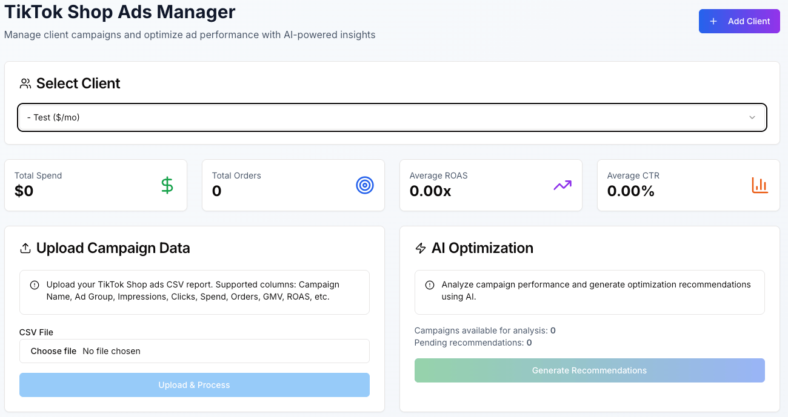Open the Select Client dropdown
788x417 pixels.
point(392,117)
